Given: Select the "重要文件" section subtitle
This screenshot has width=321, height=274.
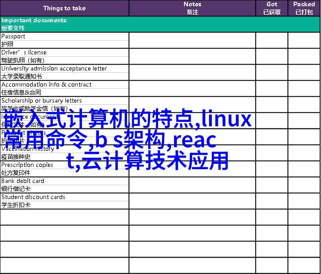Looking at the screenshot, I should (13, 28).
